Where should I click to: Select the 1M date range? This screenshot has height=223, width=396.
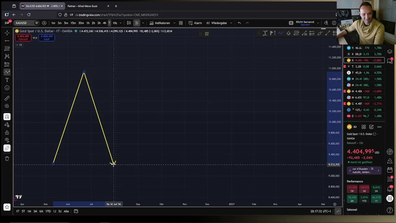click(29, 211)
